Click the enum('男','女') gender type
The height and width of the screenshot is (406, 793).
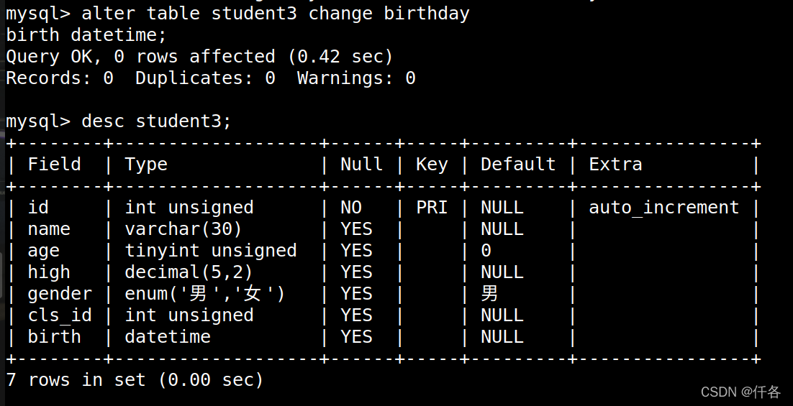click(x=205, y=293)
